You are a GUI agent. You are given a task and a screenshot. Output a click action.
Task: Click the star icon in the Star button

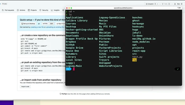point(175,4)
